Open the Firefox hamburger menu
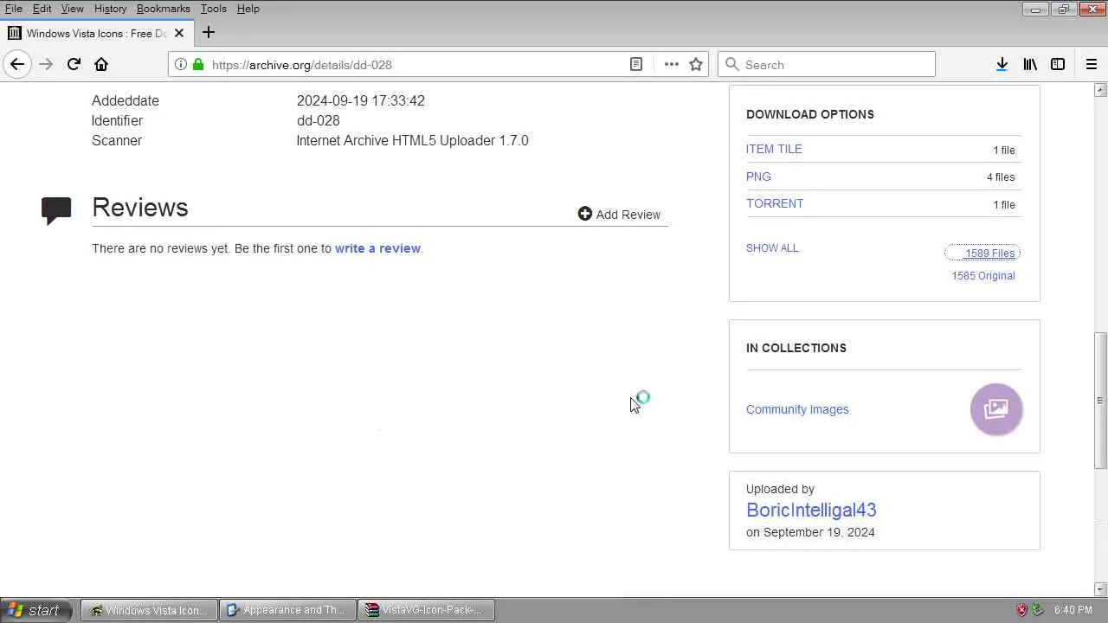Screen dimensions: 1108x623 pyautogui.click(x=1092, y=64)
